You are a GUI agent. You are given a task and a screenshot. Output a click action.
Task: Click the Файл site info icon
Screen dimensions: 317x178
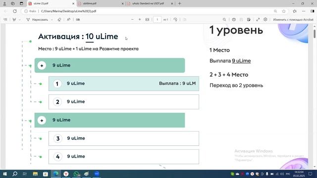[x=30, y=11]
